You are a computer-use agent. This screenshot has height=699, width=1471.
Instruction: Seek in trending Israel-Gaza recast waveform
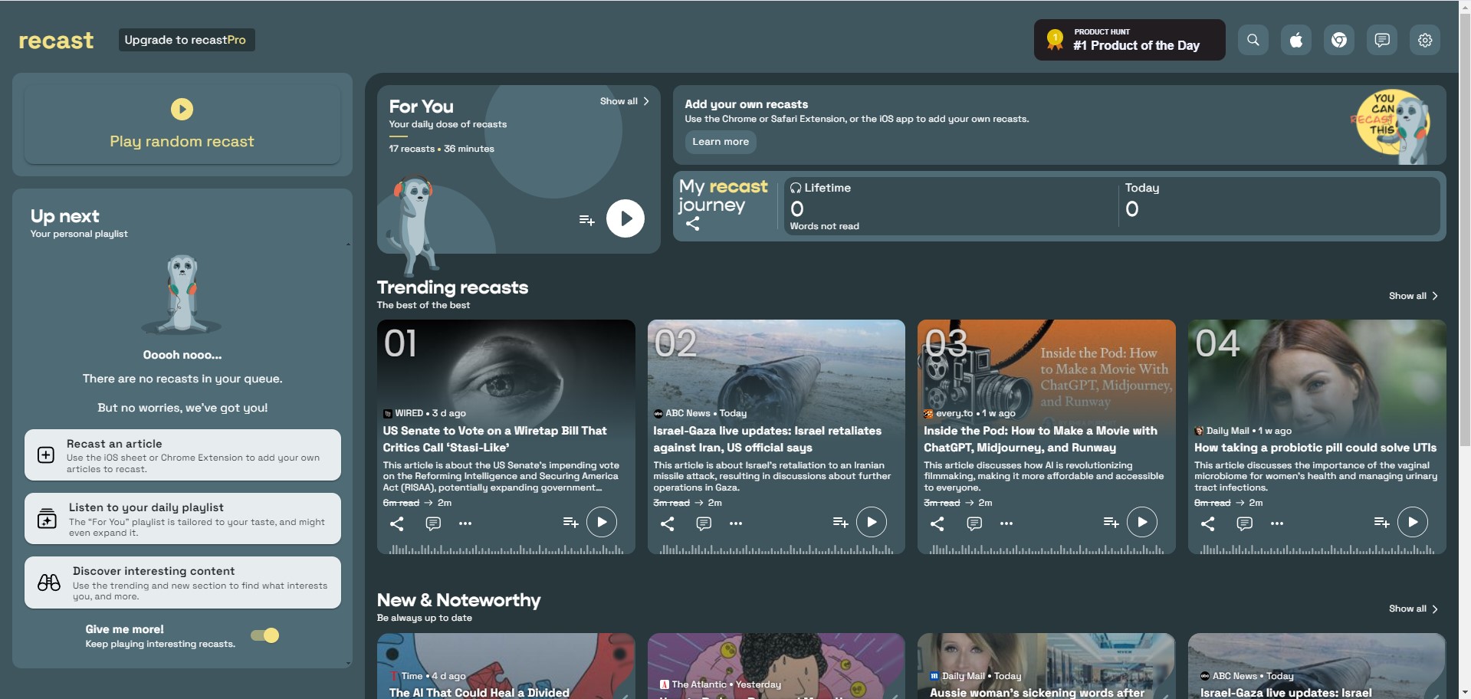[x=777, y=550]
